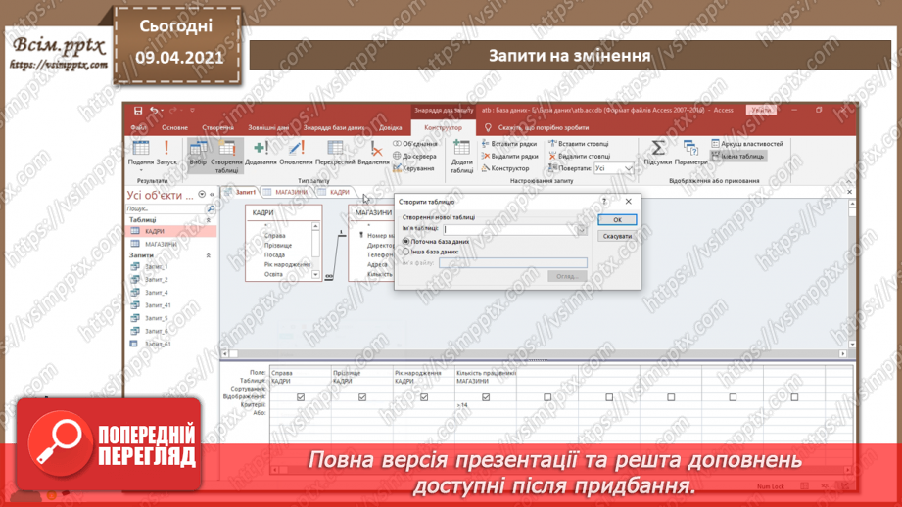Select the Вибір query type icon
902x507 pixels.
(198, 154)
